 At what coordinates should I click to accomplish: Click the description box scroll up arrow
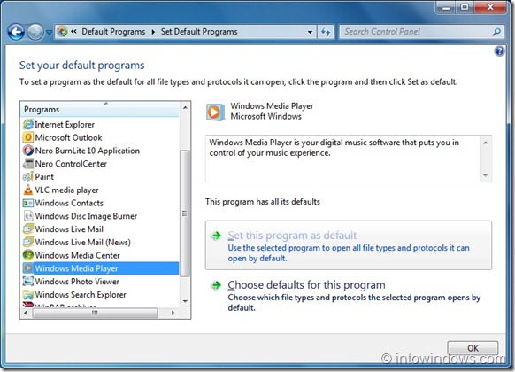click(485, 143)
